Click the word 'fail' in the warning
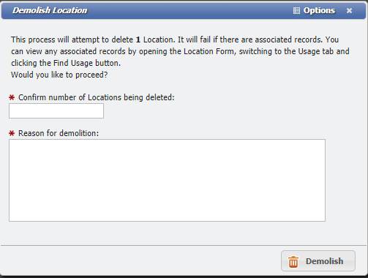This screenshot has width=368, height=278. click(206, 40)
